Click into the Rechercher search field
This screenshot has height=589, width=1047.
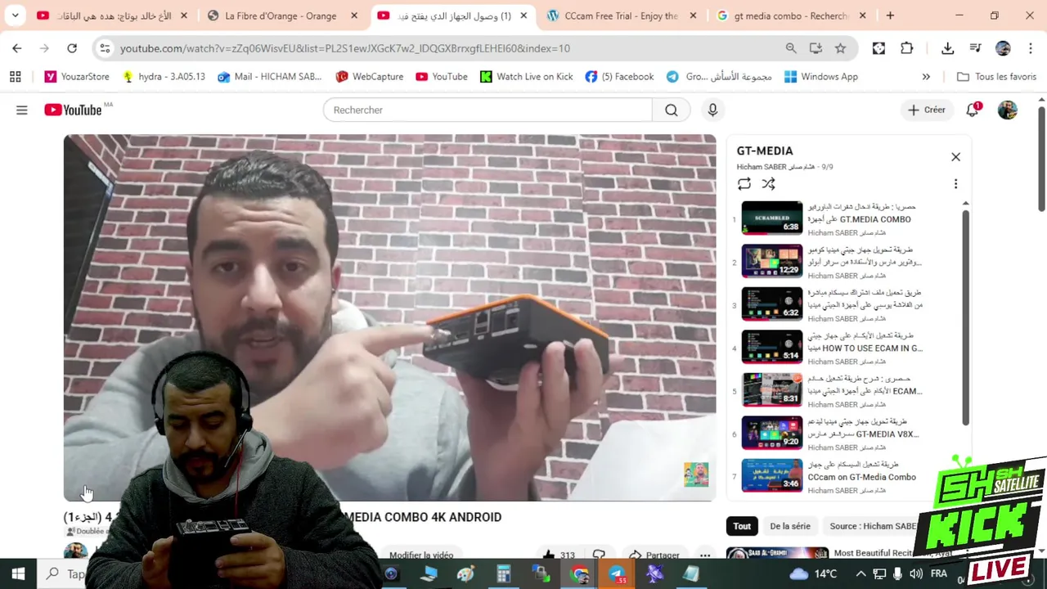point(488,110)
